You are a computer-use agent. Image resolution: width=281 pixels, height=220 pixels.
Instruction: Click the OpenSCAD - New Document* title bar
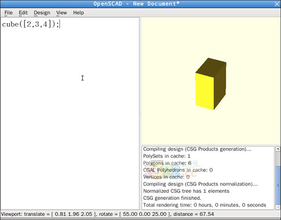pyautogui.click(x=136, y=4)
